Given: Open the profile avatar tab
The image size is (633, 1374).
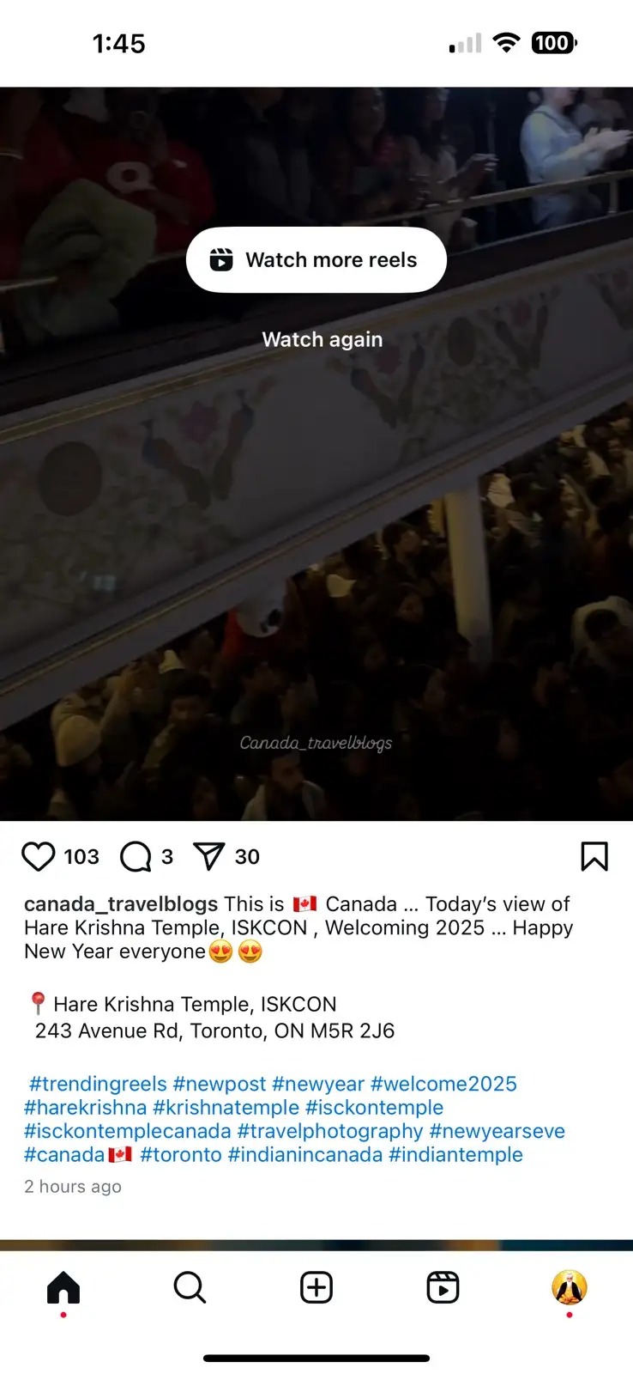Looking at the screenshot, I should [569, 1287].
